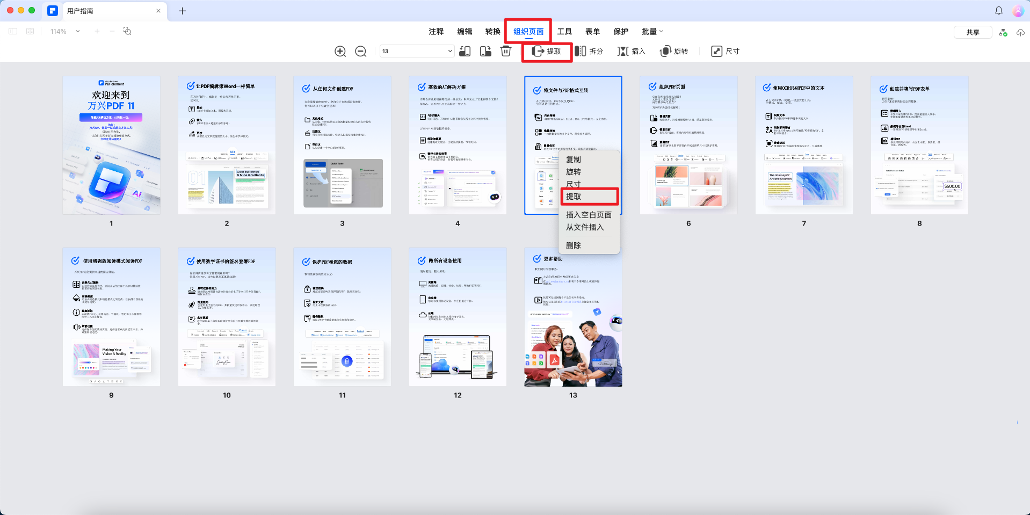Click the green sync status icon
1030x515 pixels.
[x=1002, y=32]
